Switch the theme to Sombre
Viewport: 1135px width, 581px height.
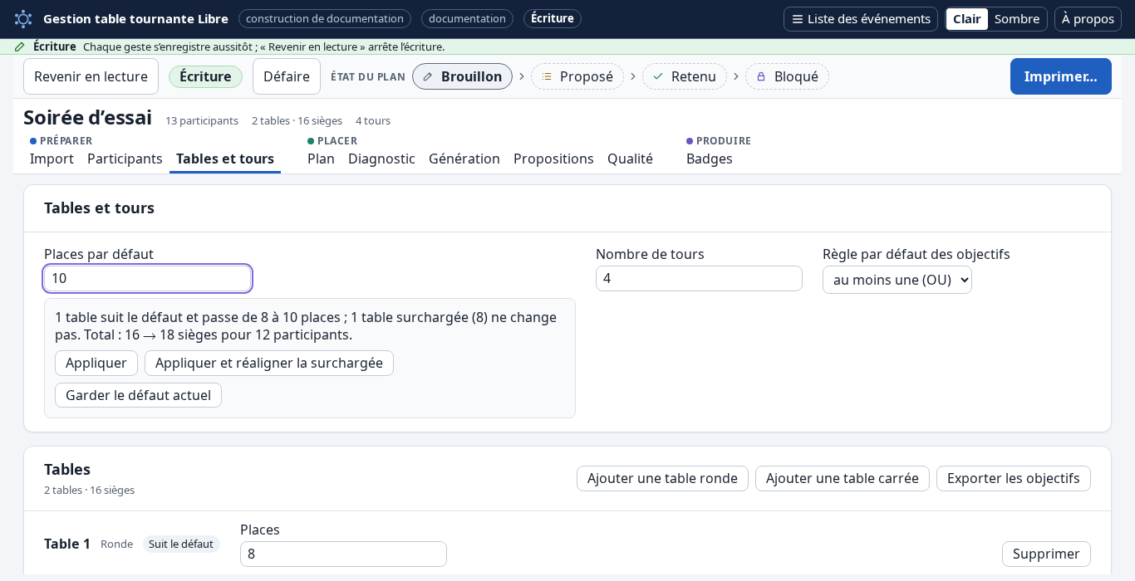coord(1017,19)
